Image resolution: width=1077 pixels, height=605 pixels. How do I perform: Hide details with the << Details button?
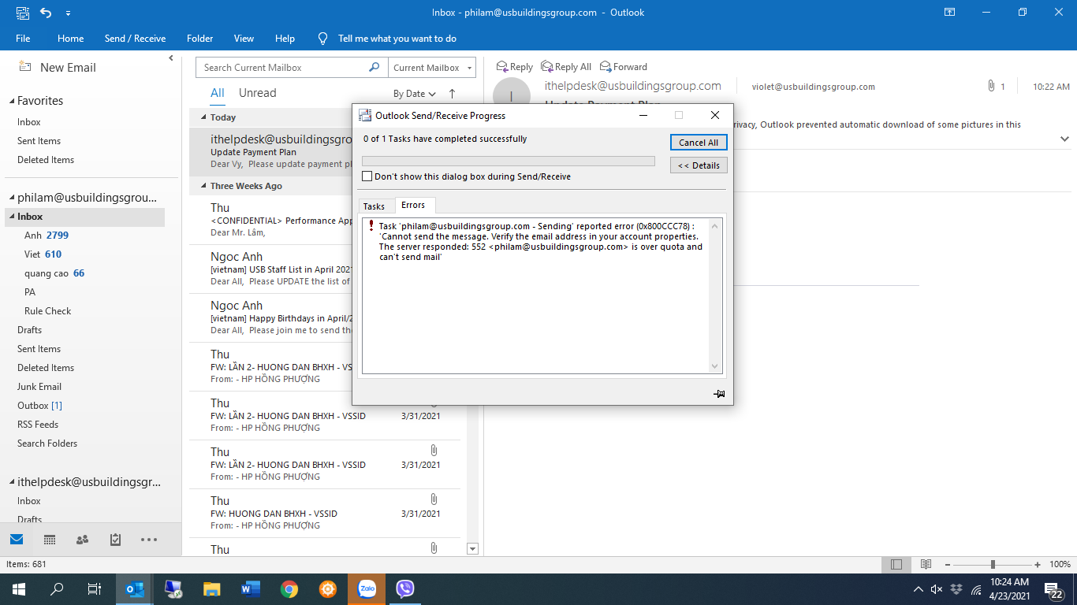699,165
